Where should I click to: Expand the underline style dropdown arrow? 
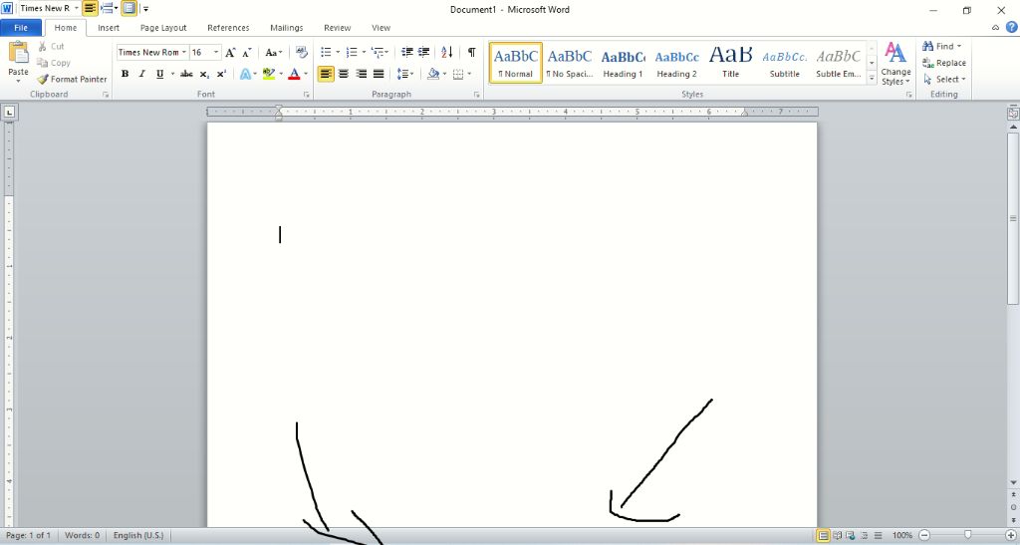coord(172,74)
